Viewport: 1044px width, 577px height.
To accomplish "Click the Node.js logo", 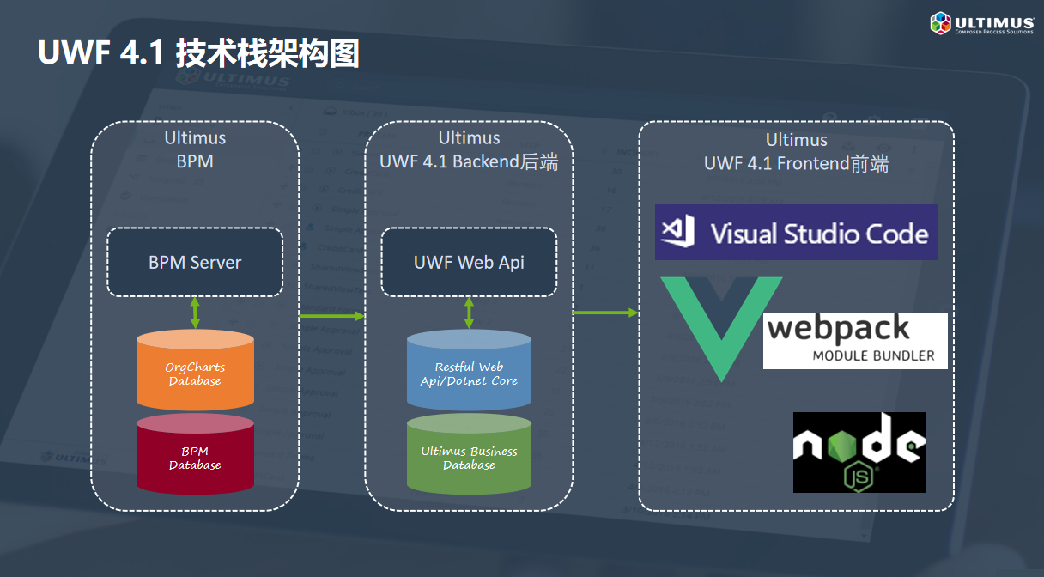I will 859,452.
